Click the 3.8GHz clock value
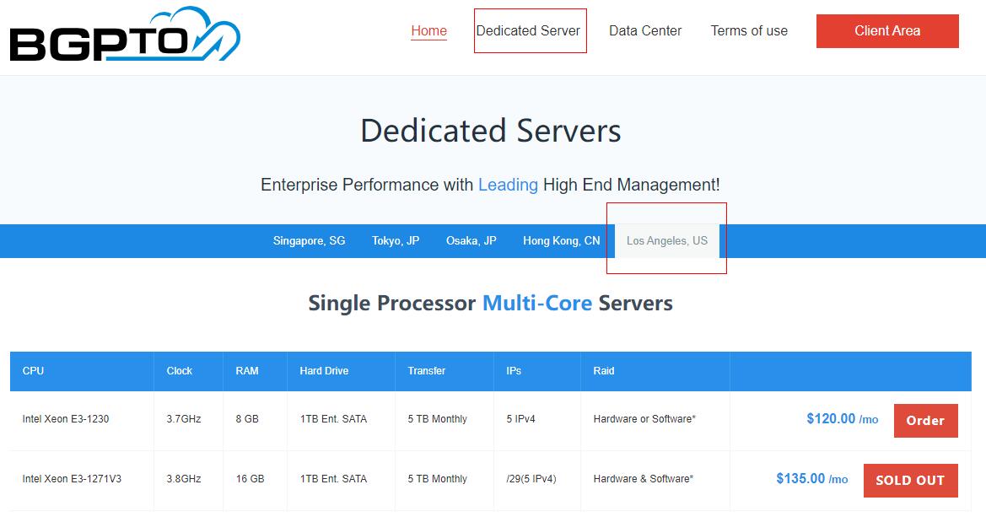986x522 pixels. pos(184,479)
